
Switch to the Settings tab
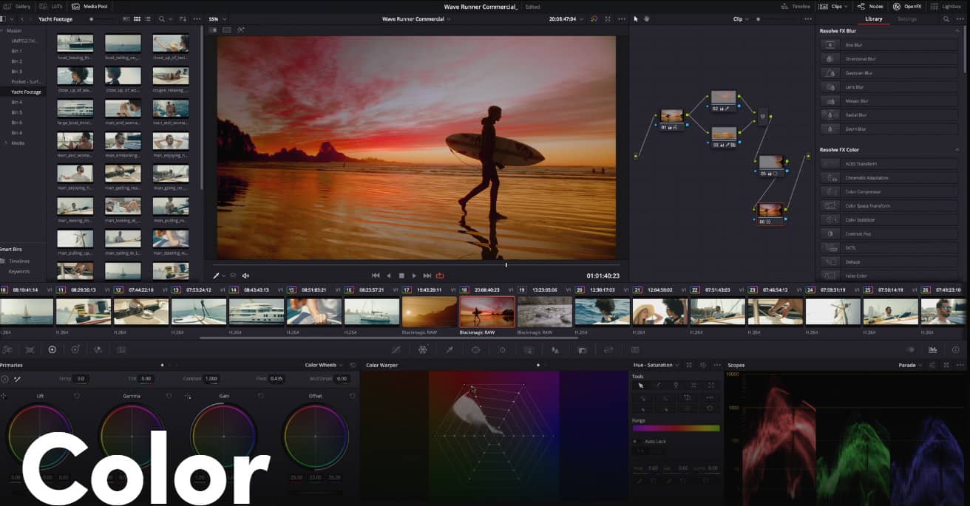coord(907,19)
